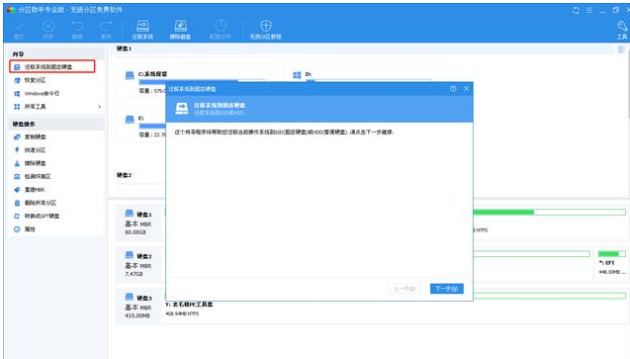Image resolution: width=630 pixels, height=359 pixels.
Task: Click the refresh icon in the title bar
Action: point(576,11)
